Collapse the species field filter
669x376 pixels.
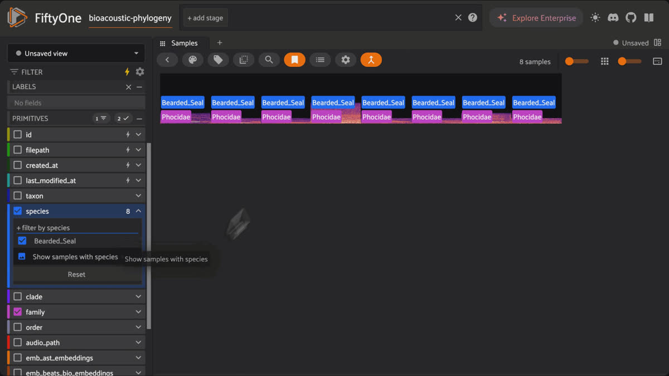[x=139, y=211]
